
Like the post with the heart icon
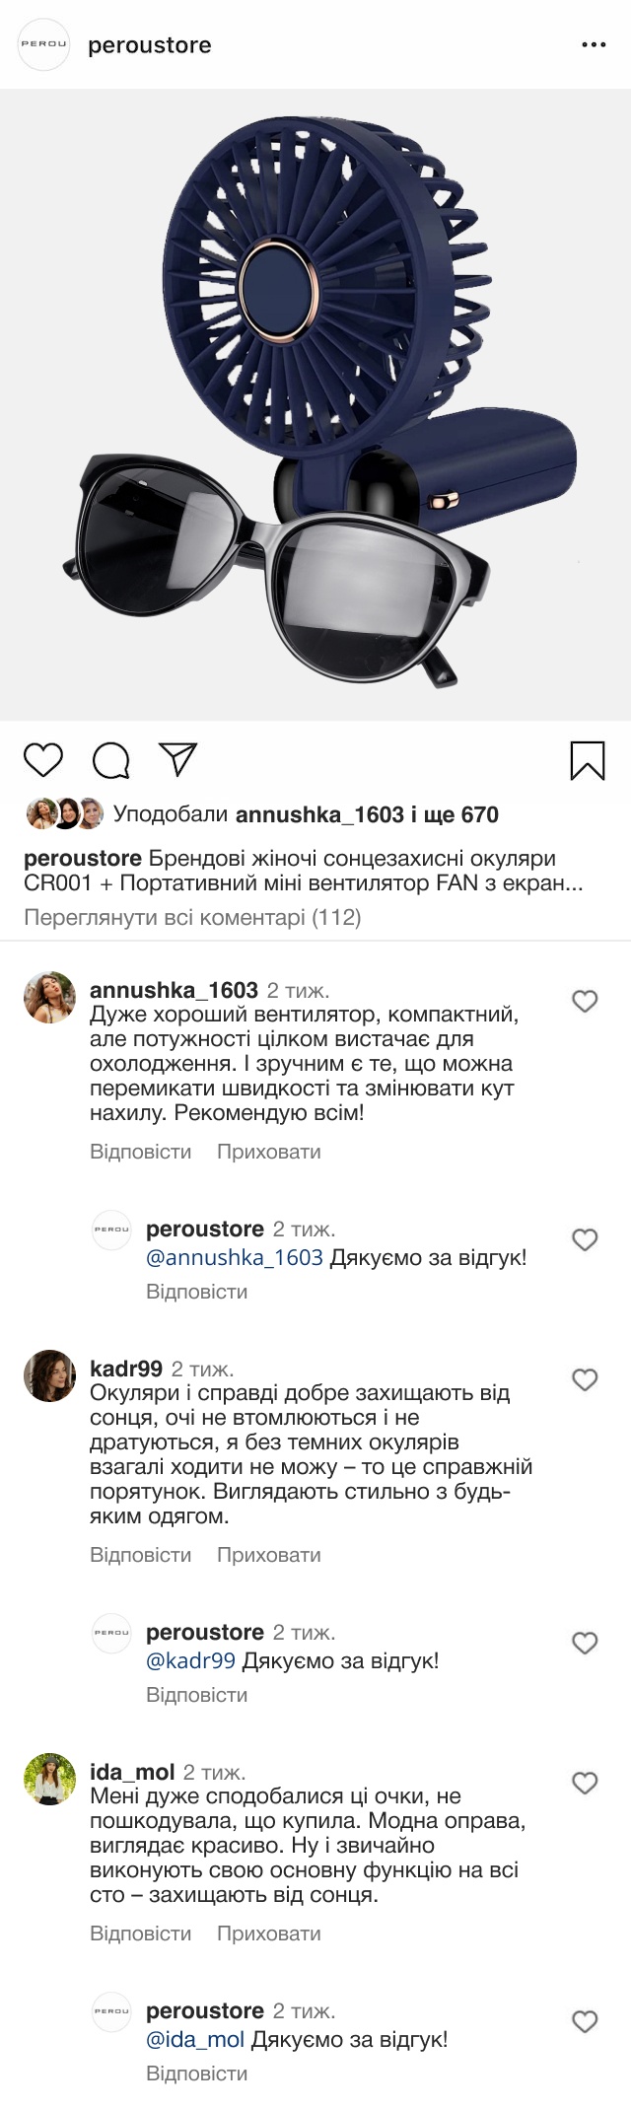(43, 760)
